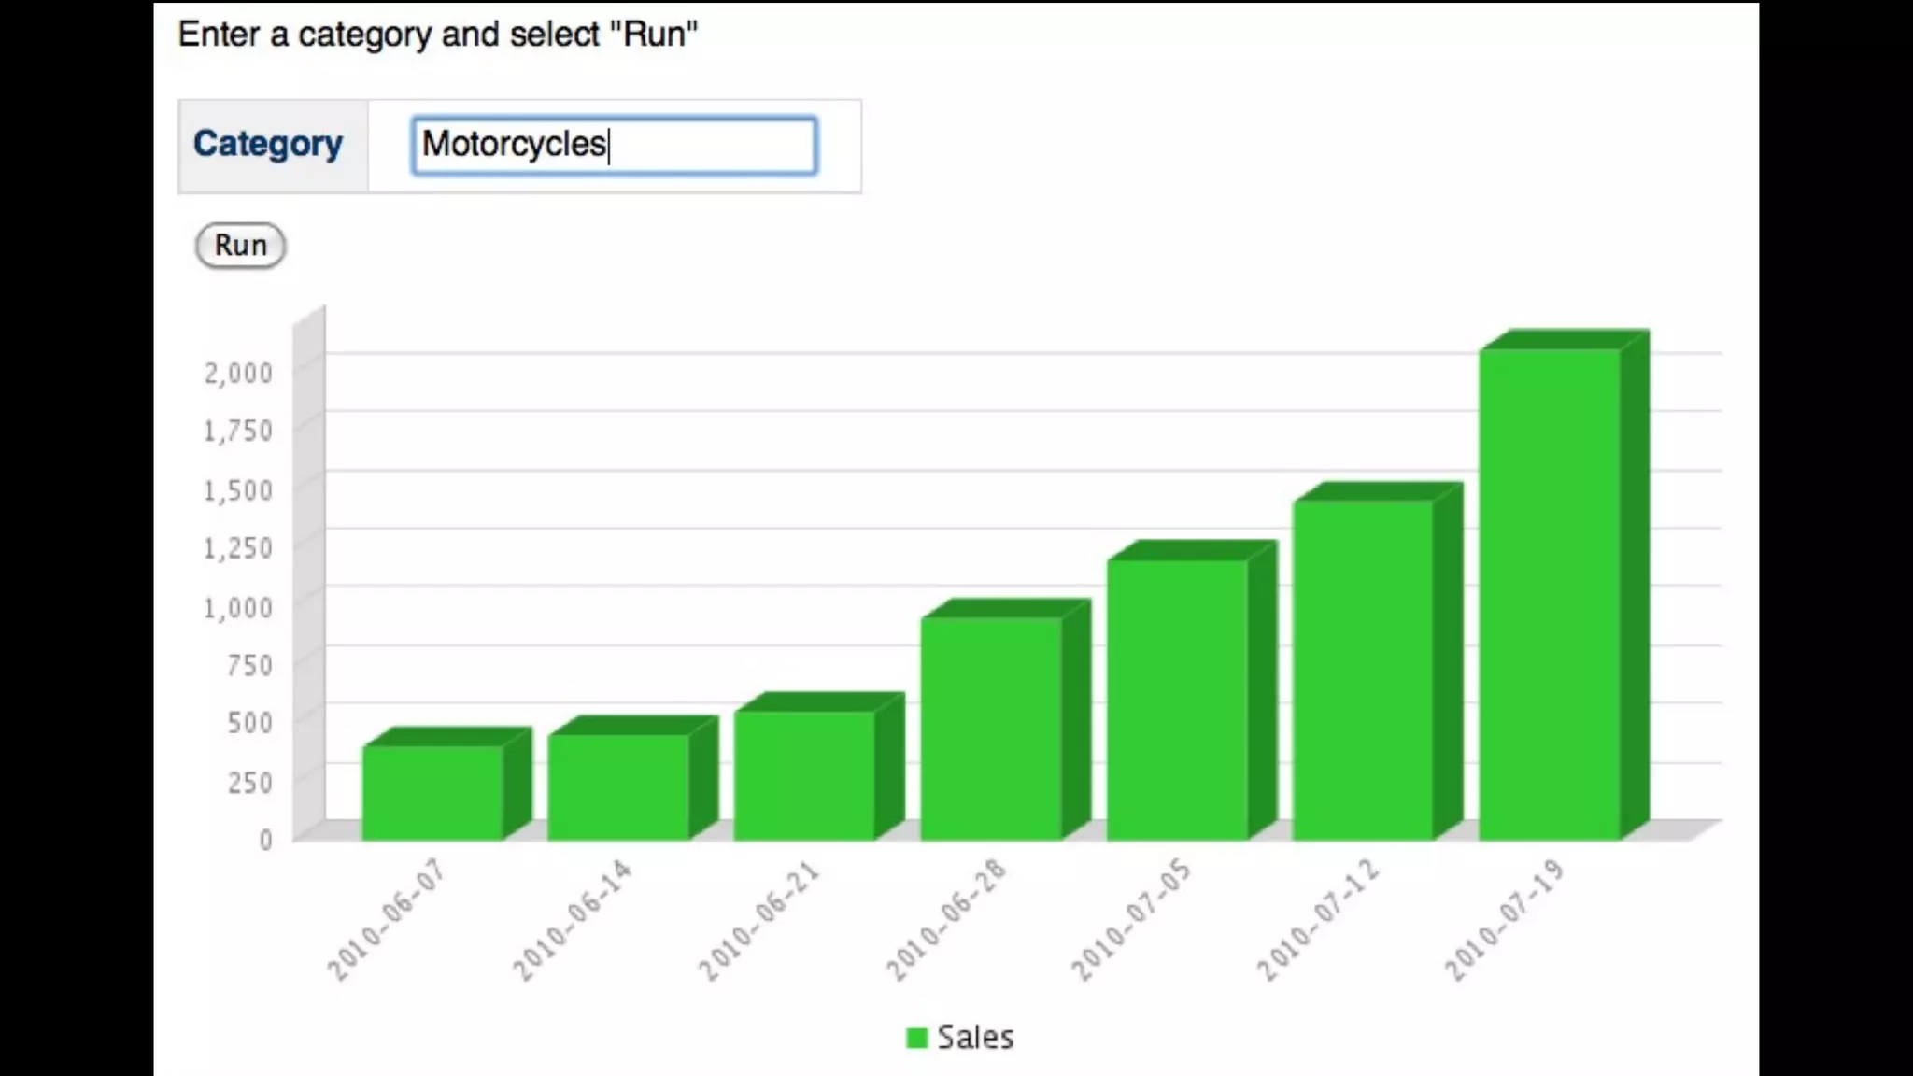Click the Run button
Image resolution: width=1913 pixels, height=1076 pixels.
(x=240, y=246)
